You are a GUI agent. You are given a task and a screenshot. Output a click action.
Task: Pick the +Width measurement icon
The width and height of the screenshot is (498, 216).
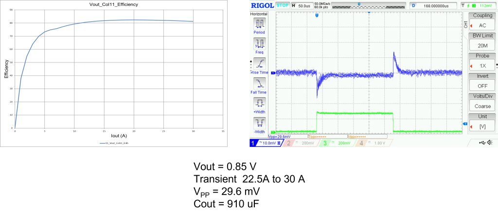(259, 103)
